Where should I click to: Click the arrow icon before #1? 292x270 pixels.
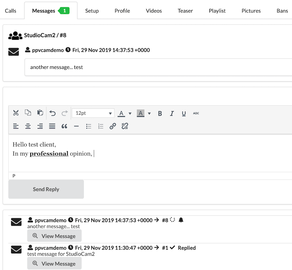pyautogui.click(x=157, y=247)
